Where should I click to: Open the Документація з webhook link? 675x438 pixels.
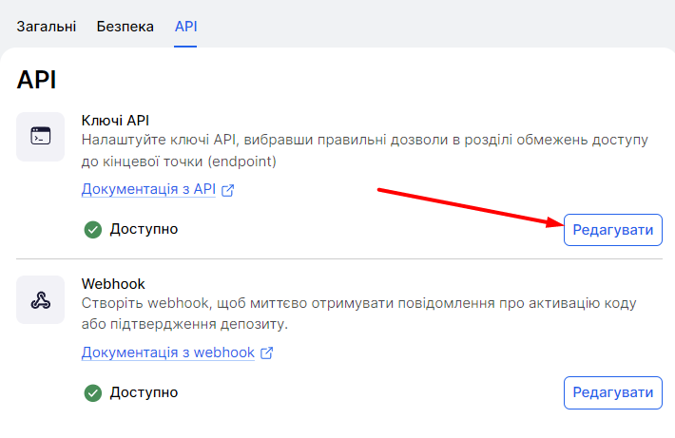tap(168, 352)
